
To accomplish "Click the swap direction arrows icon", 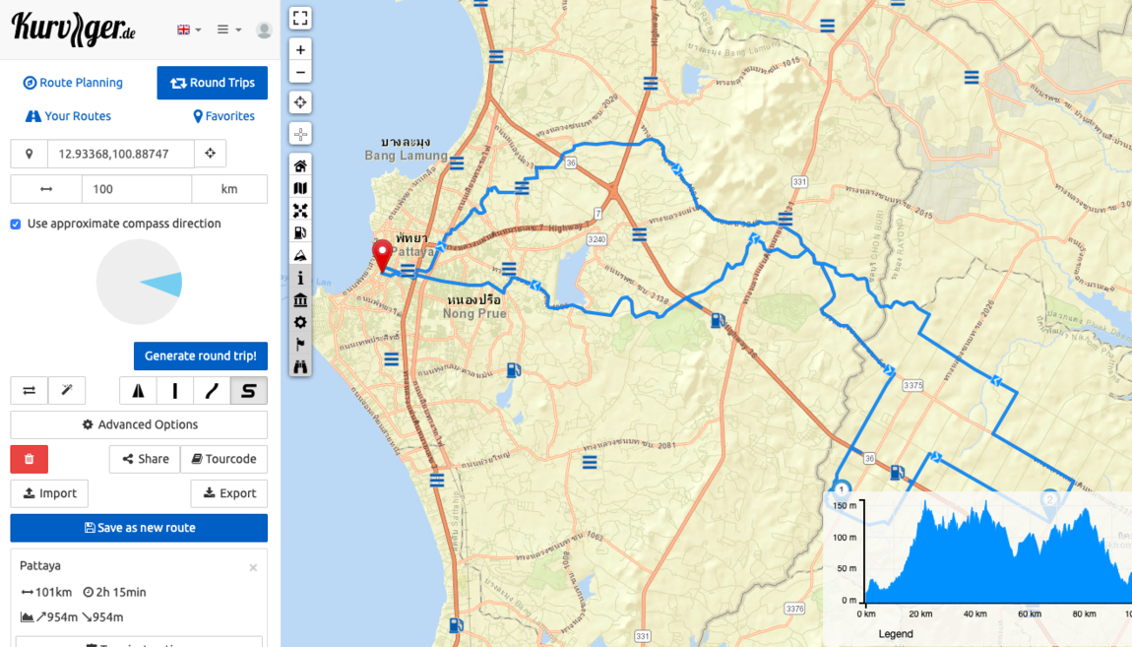I will tap(29, 390).
